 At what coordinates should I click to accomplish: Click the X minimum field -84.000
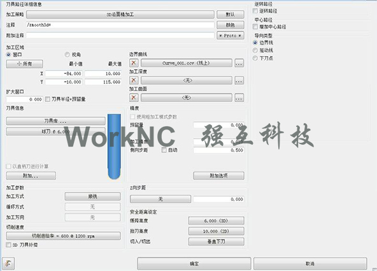pyautogui.click(x=64, y=73)
